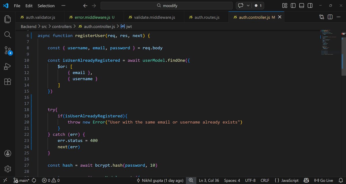Image resolution: width=346 pixels, height=184 pixels.
Task: Open the File menu
Action: (x=17, y=5)
